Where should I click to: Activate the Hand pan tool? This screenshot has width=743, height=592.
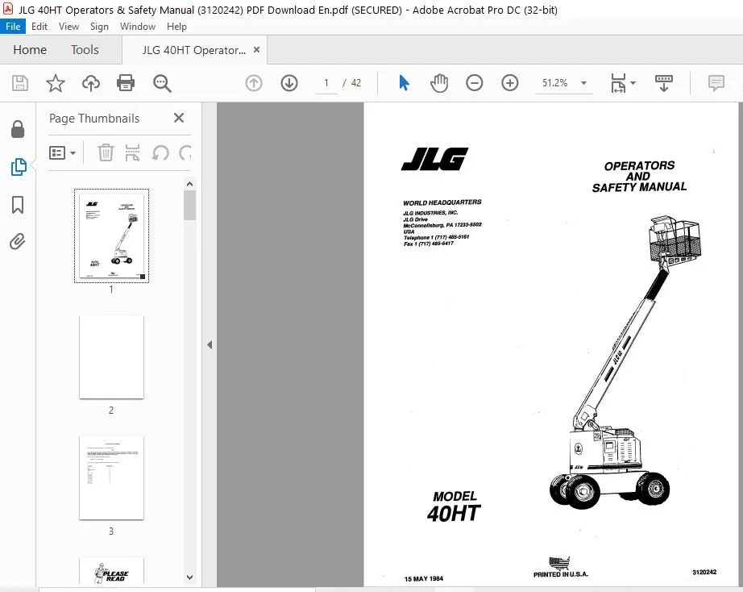[x=439, y=83]
